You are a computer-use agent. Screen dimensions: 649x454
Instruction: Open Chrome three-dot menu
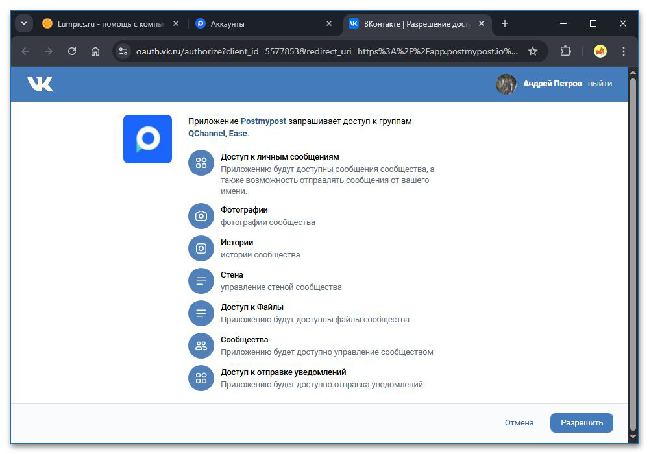coord(623,51)
